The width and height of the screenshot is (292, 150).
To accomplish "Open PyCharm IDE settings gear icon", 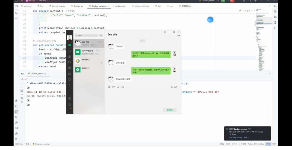I will coord(255,1).
